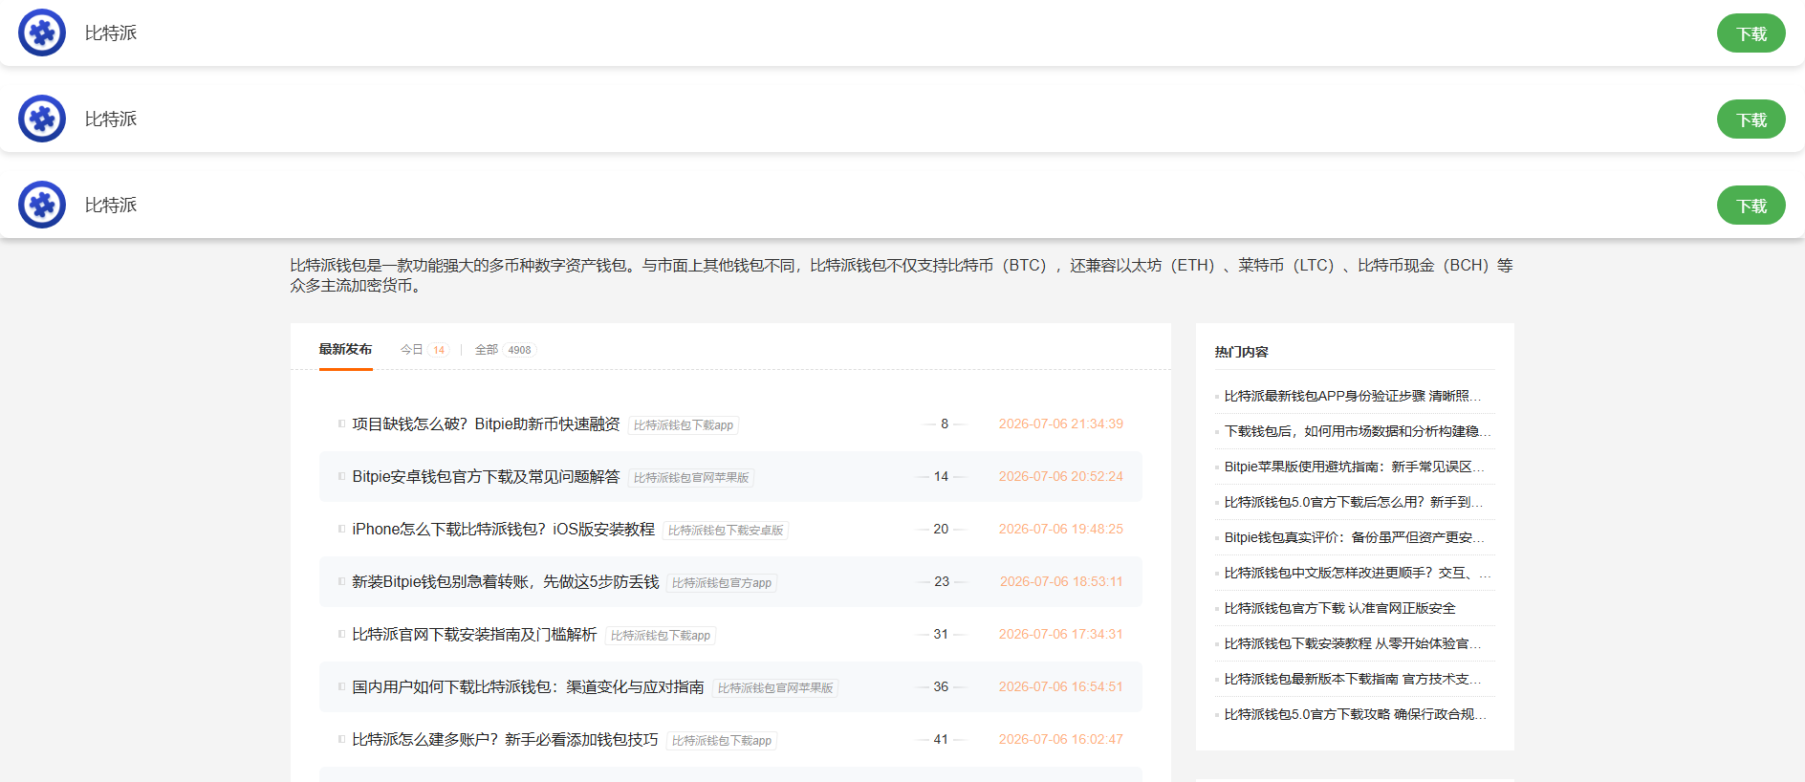Open hot link 比特派最新钱包APP身份验证步骤
The image size is (1805, 782).
point(1354,396)
